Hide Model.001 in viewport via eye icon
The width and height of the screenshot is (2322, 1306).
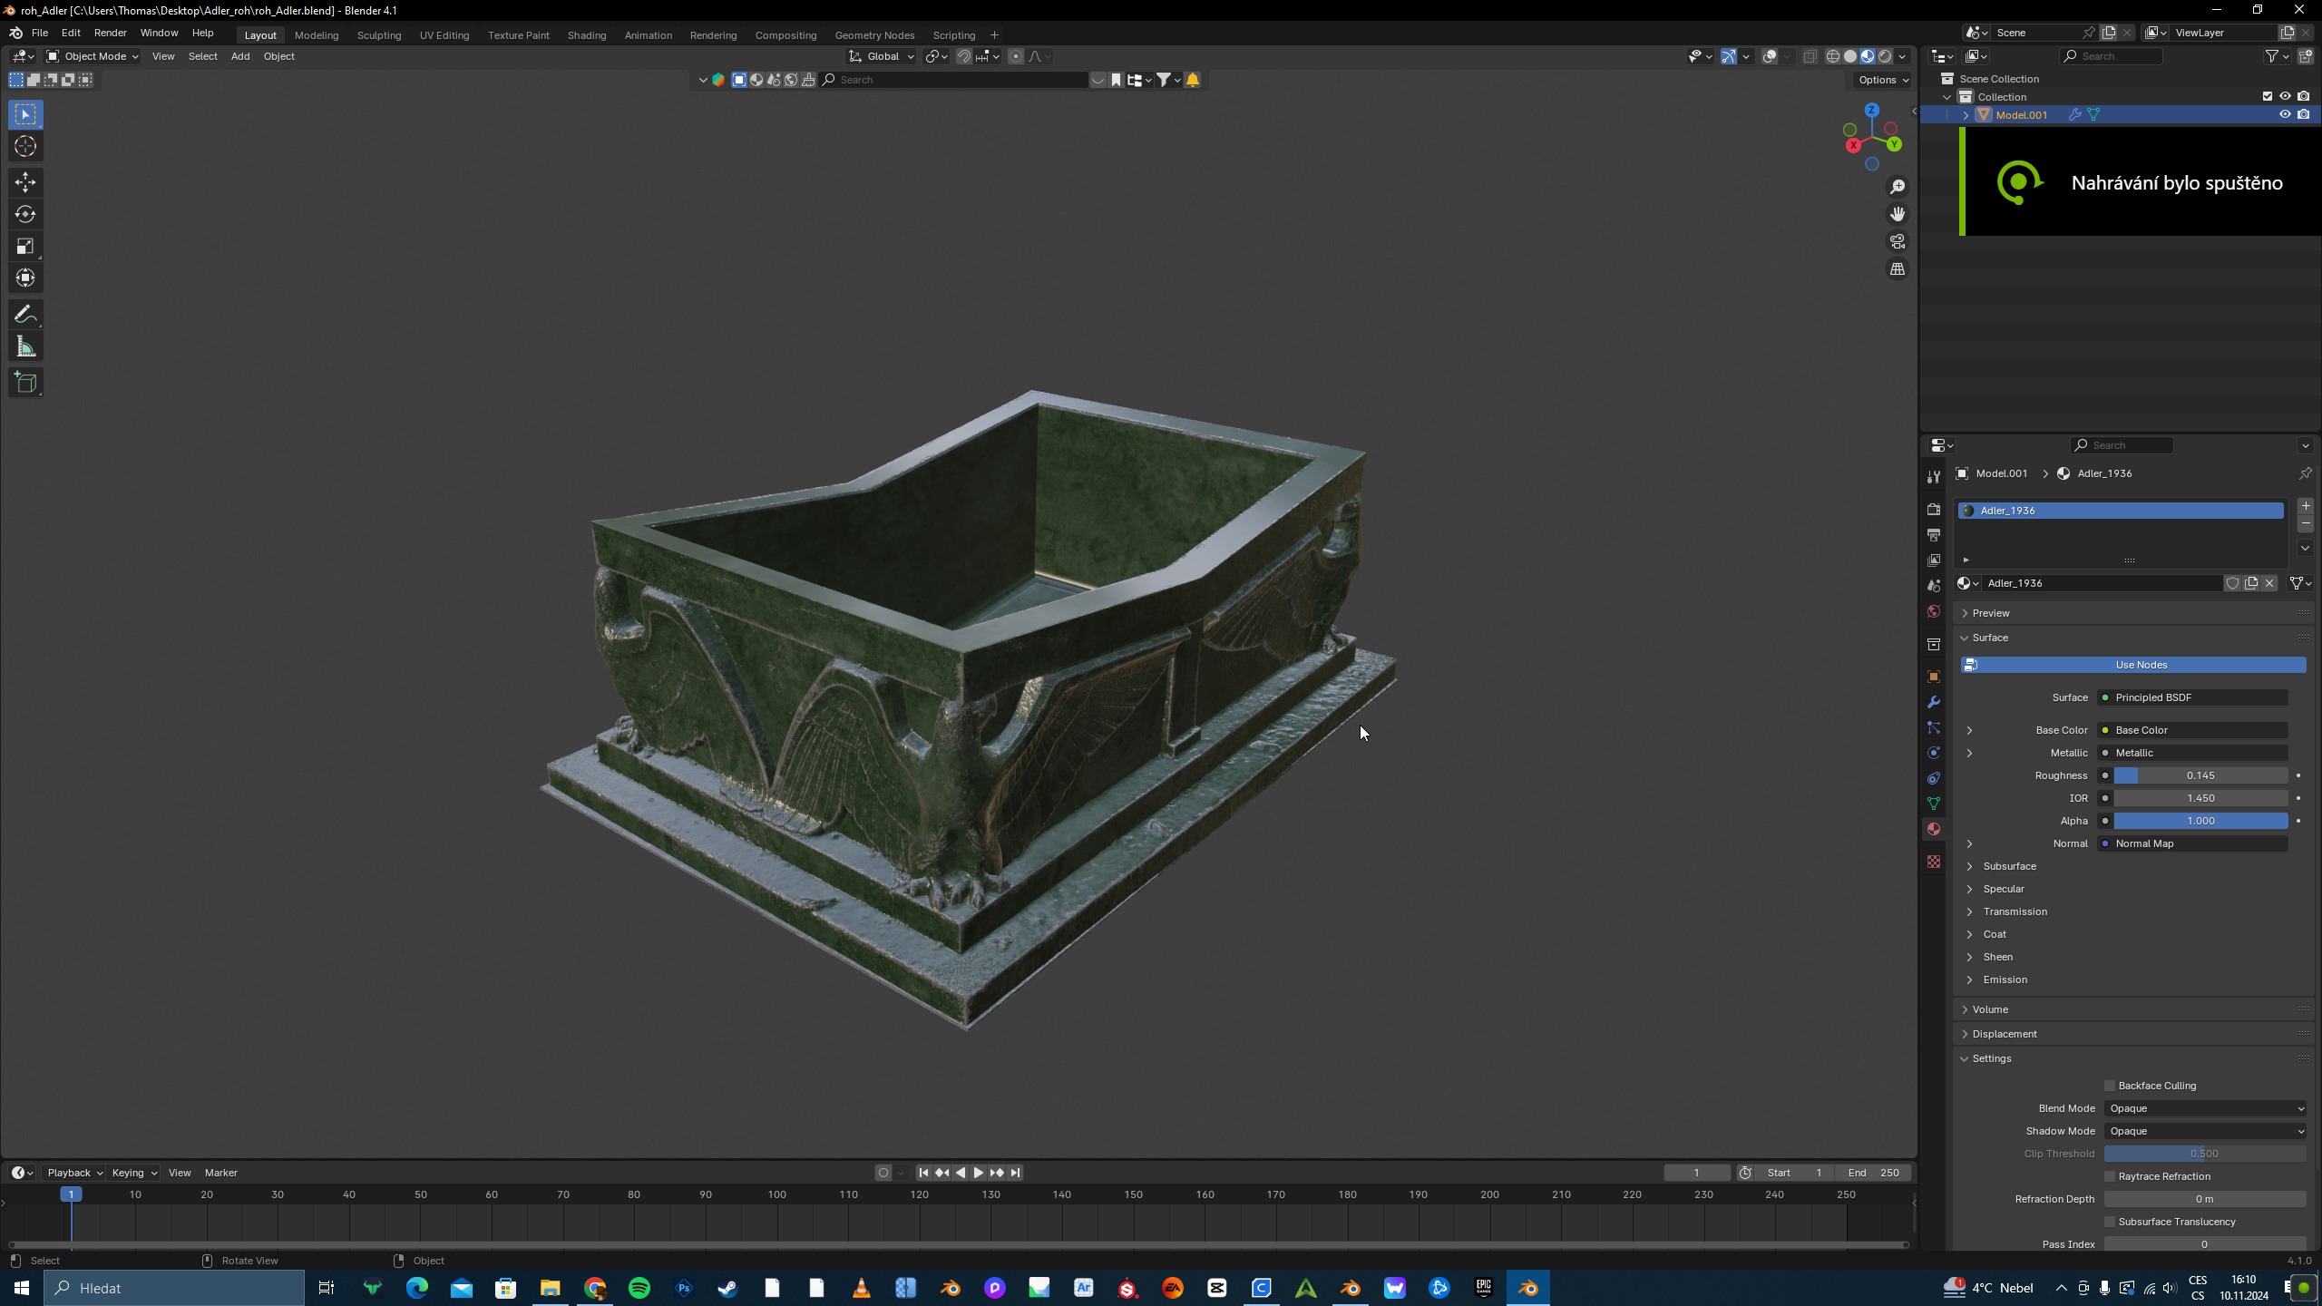pos(2285,114)
